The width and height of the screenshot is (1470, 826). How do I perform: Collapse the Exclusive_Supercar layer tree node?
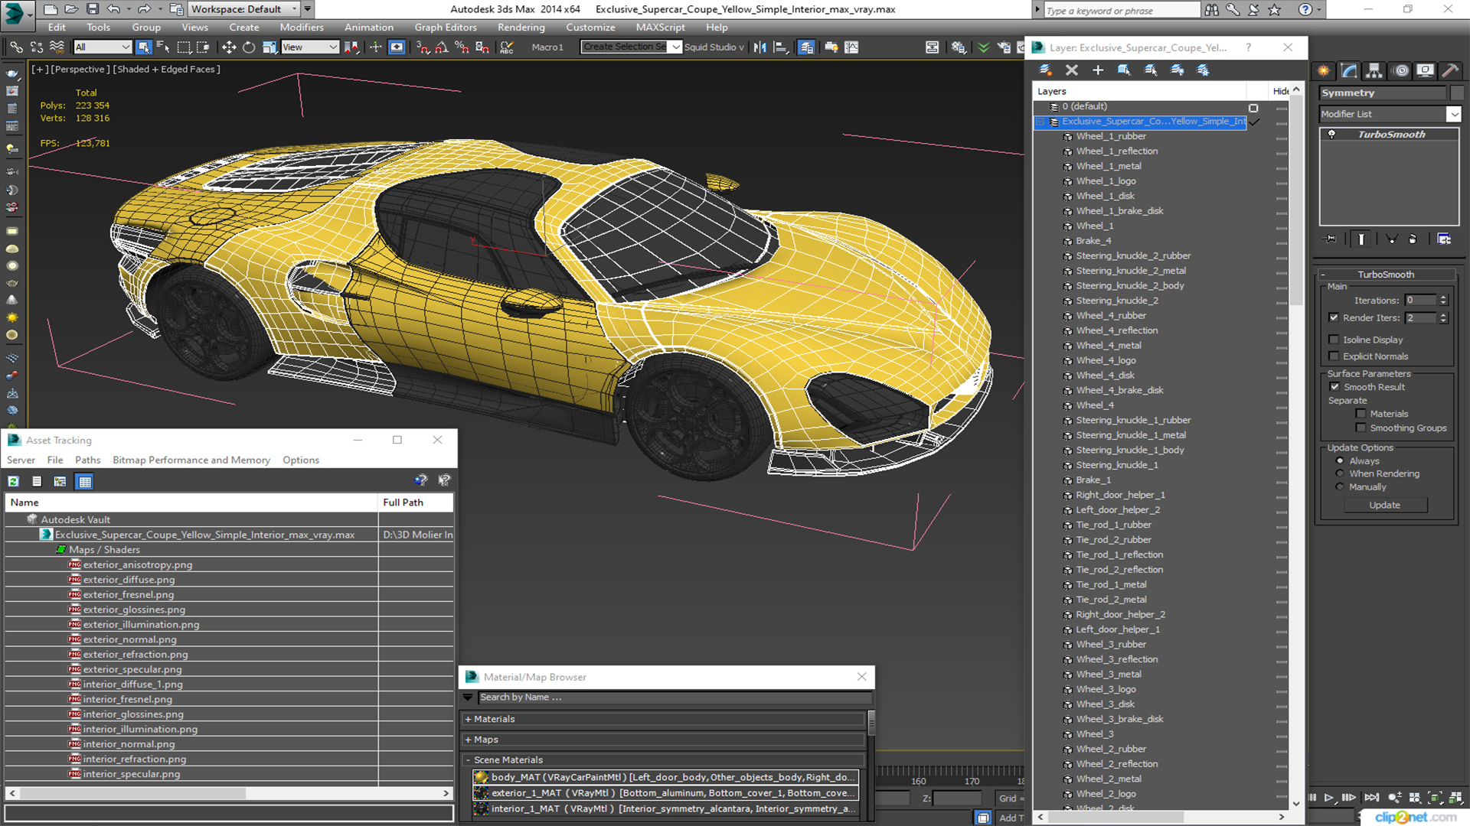pyautogui.click(x=1040, y=122)
